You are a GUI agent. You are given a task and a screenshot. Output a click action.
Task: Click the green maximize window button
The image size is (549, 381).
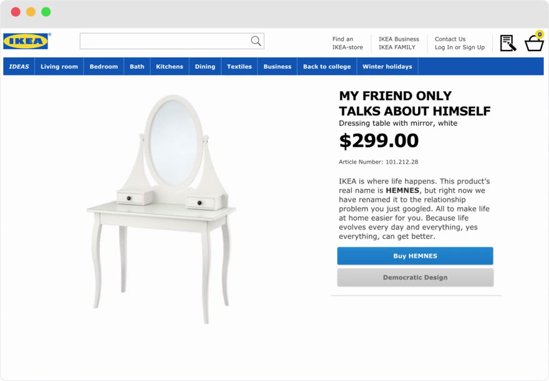(46, 12)
